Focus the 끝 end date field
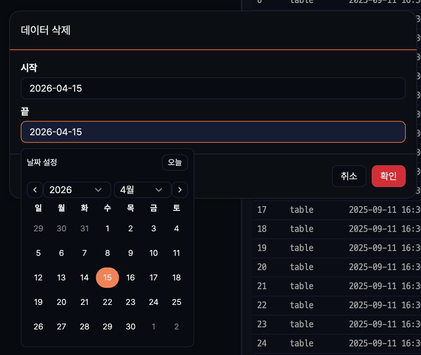421x355 pixels. pyautogui.click(x=213, y=132)
